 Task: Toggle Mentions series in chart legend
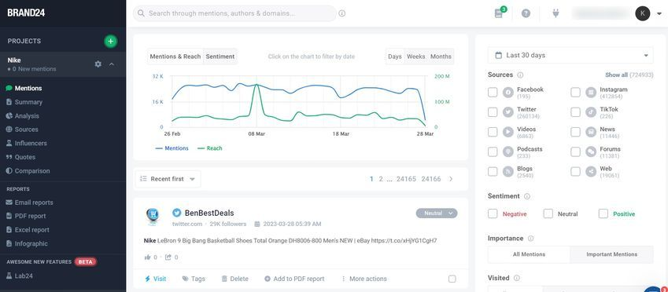coord(172,148)
